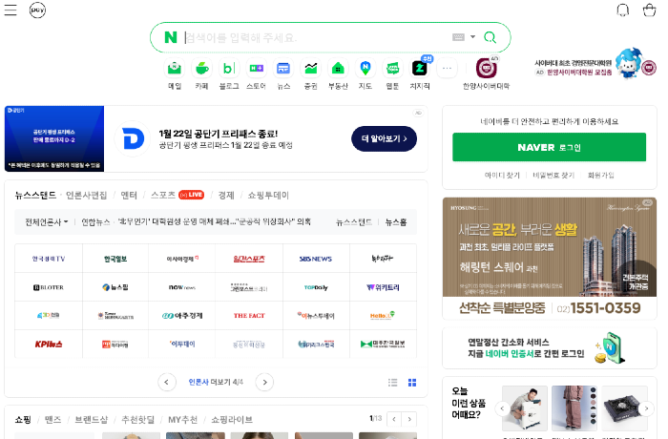Open the 메일 shortcut icon
This screenshot has width=668, height=439.
pyautogui.click(x=175, y=68)
